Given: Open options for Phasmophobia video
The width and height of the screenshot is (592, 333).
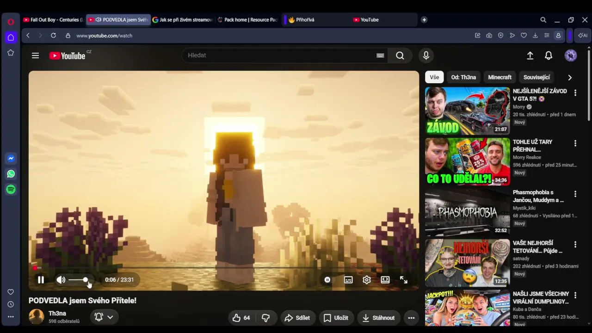Looking at the screenshot, I should (x=575, y=194).
